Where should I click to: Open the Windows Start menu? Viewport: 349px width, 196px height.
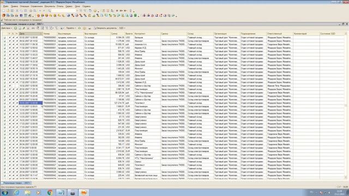[x=5, y=192]
